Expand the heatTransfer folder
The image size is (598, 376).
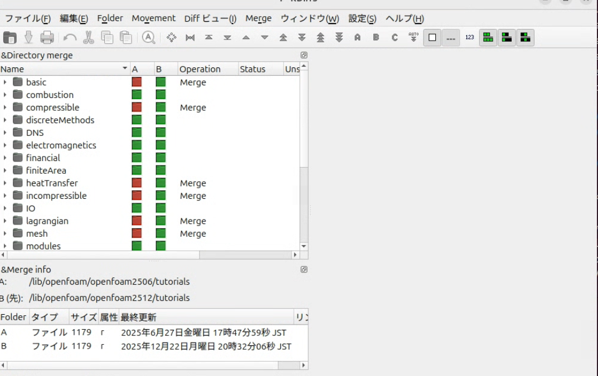coord(5,183)
